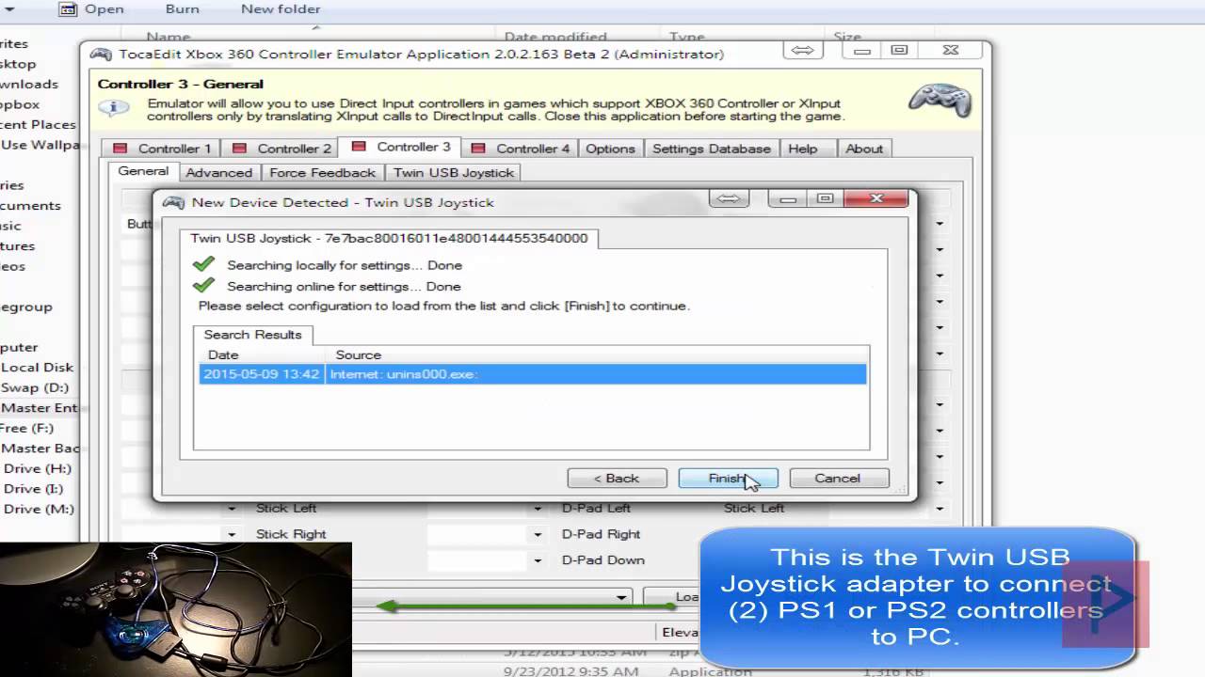1205x677 pixels.
Task: Switch to Controller 1 tab
Action: (x=161, y=149)
